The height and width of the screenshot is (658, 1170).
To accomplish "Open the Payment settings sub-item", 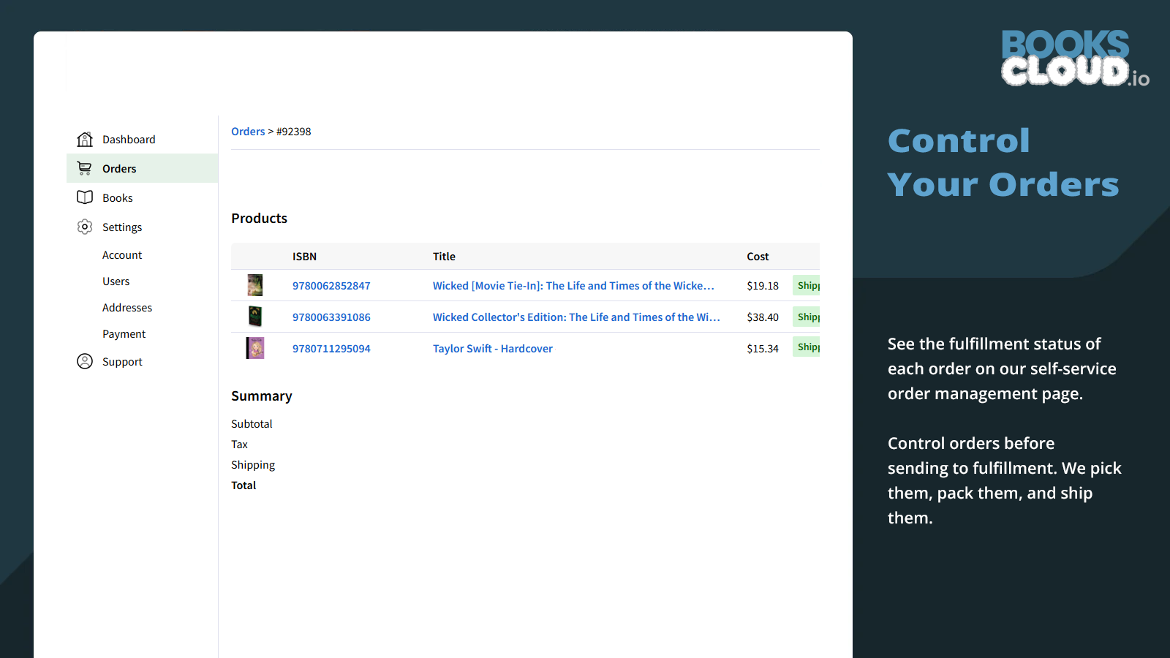I will pyautogui.click(x=124, y=334).
